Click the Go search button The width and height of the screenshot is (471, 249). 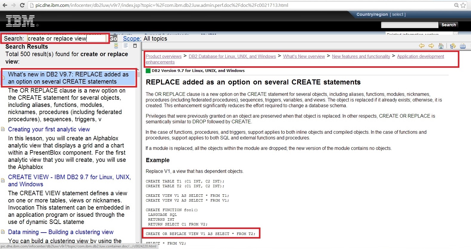[x=113, y=39]
